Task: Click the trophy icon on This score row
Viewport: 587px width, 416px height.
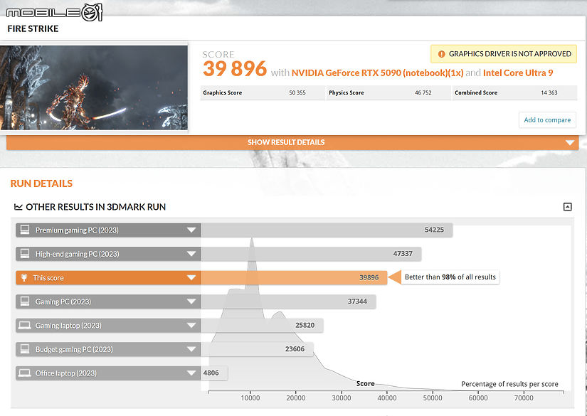Action: point(24,277)
